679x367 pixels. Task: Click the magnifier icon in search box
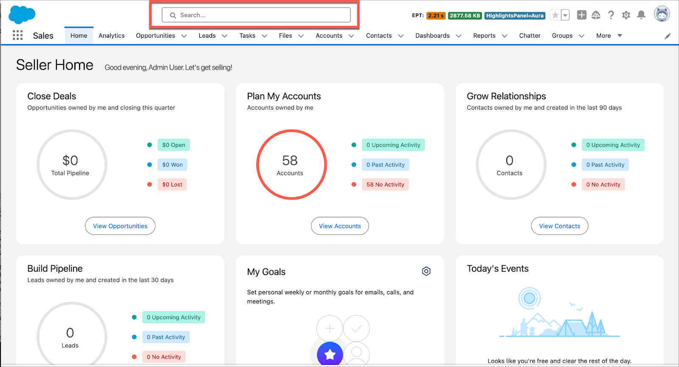pos(173,15)
